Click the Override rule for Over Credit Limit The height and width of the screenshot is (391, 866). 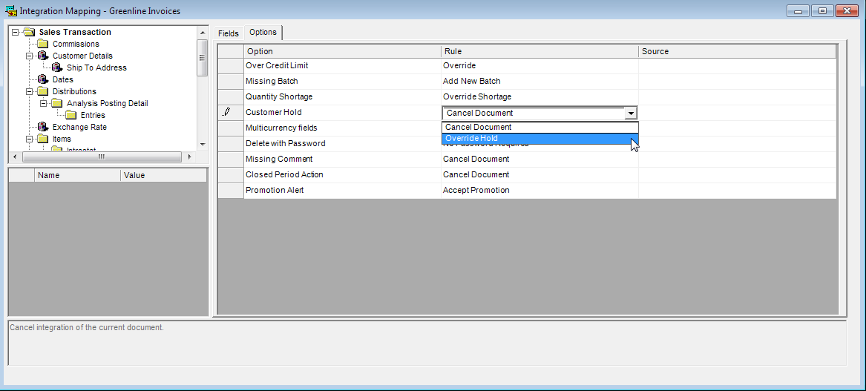[539, 66]
